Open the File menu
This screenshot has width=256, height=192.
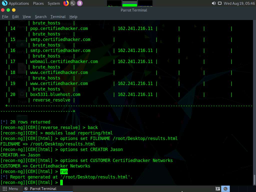click(x=5, y=17)
